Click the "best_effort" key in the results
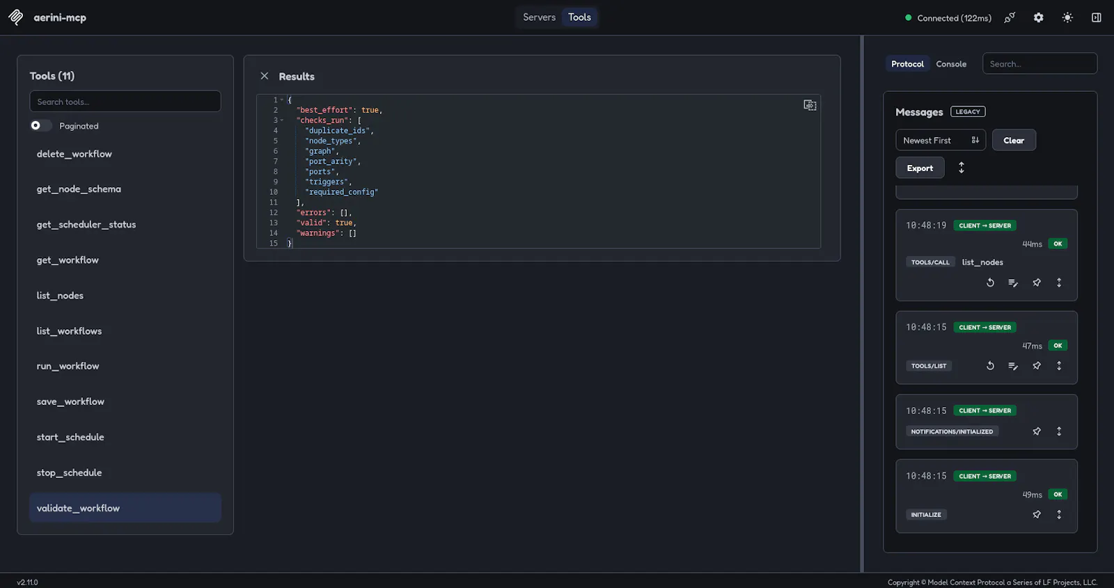 pos(324,110)
